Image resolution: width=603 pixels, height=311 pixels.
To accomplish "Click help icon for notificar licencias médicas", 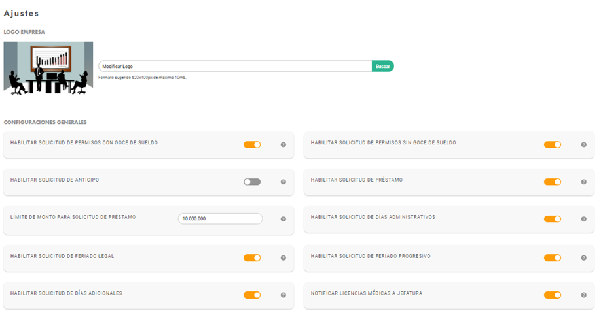I will [583, 295].
